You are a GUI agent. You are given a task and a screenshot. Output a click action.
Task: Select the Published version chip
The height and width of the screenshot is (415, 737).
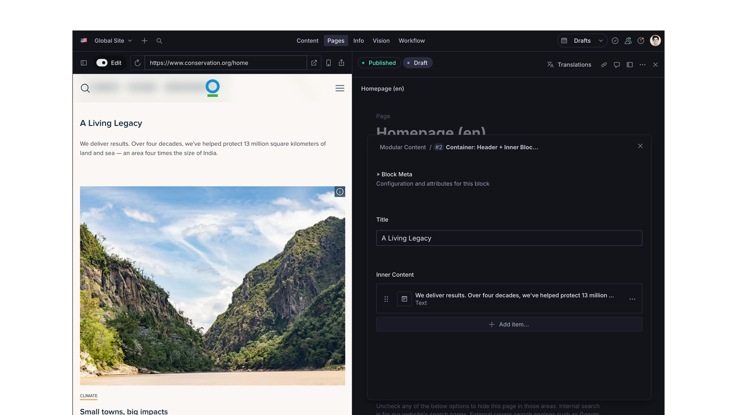click(379, 63)
